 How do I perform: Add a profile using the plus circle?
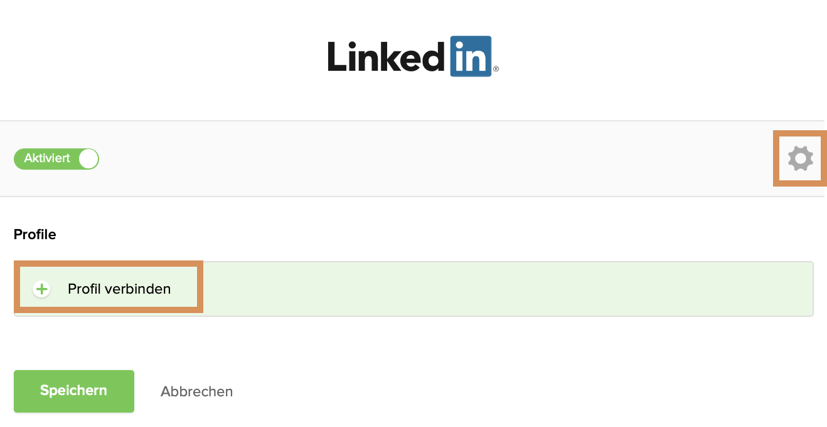click(x=41, y=289)
